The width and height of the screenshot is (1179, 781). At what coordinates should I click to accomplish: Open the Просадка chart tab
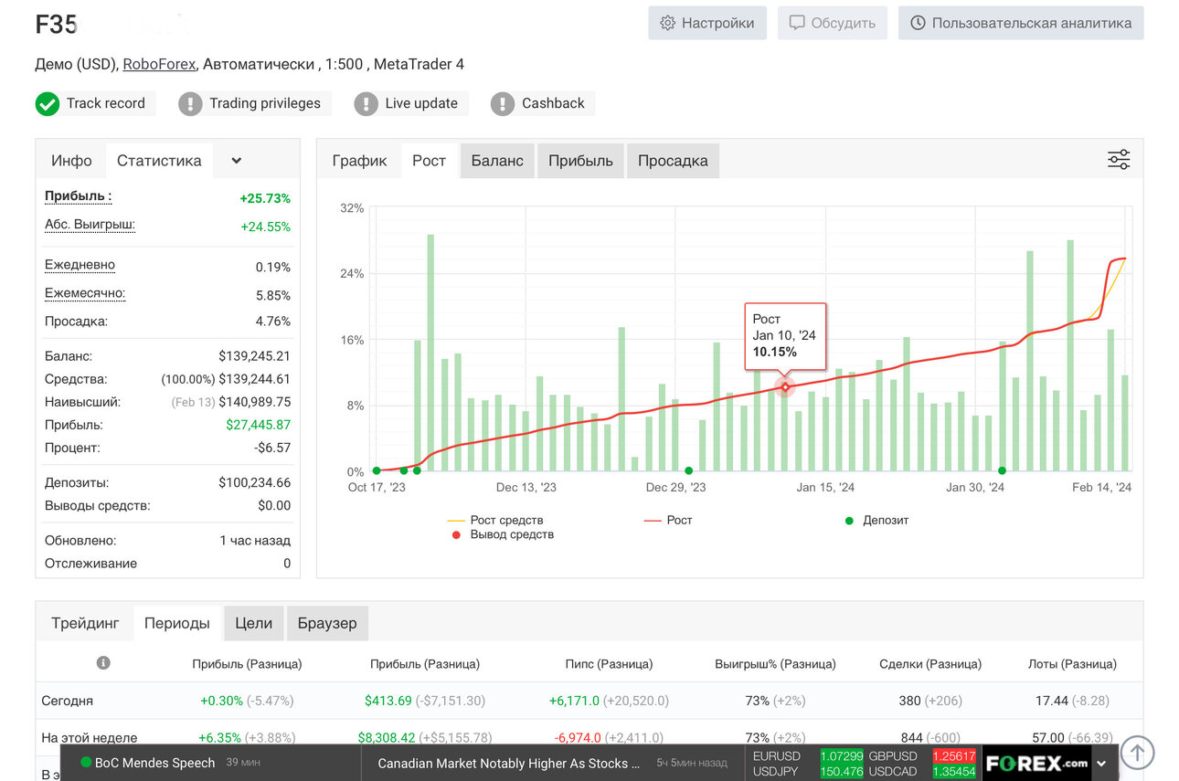(673, 161)
